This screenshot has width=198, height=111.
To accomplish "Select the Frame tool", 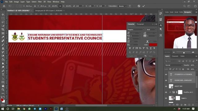I will click(x=3, y=33).
